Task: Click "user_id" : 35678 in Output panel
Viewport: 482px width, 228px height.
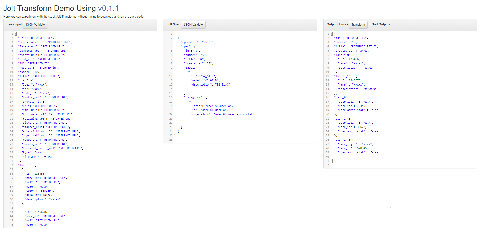Action: (x=352, y=127)
